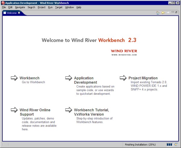Expand the Project menu
Image resolution: width=181 pixels, height=148 pixels.
click(x=41, y=7)
